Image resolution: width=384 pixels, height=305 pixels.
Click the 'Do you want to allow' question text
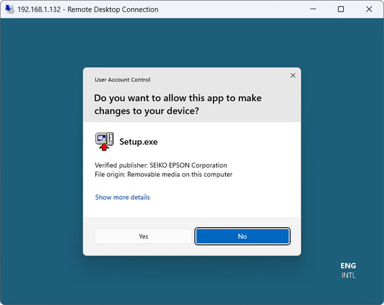(178, 104)
